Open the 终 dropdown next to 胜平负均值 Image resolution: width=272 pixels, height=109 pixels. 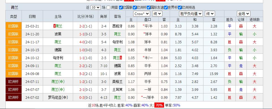pyautogui.click(x=210, y=14)
